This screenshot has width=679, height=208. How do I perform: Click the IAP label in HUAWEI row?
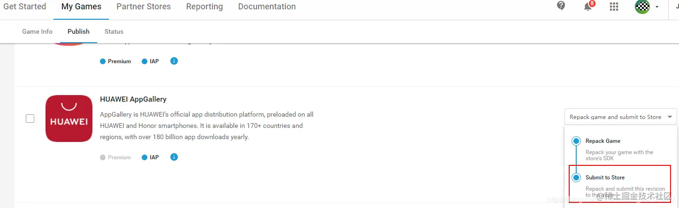(154, 157)
